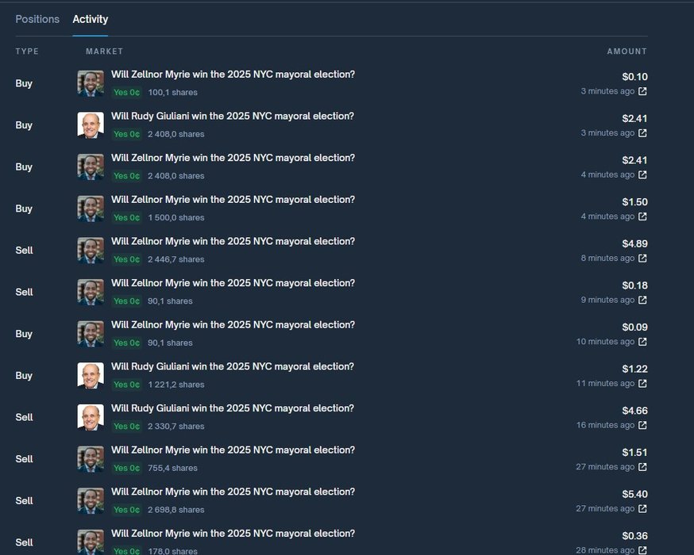Screen dimensions: 694x555
Task: Open external link icon for $0.09 buy
Action: coord(642,342)
